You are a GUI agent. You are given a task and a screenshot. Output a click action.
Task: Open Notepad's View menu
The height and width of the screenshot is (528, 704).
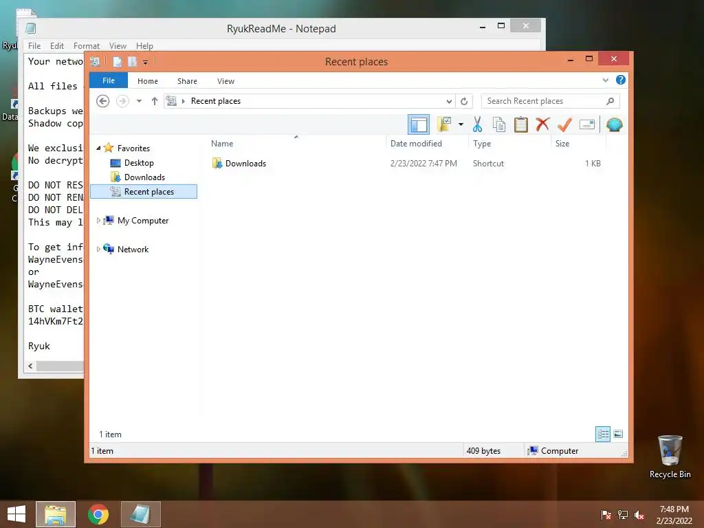118,46
